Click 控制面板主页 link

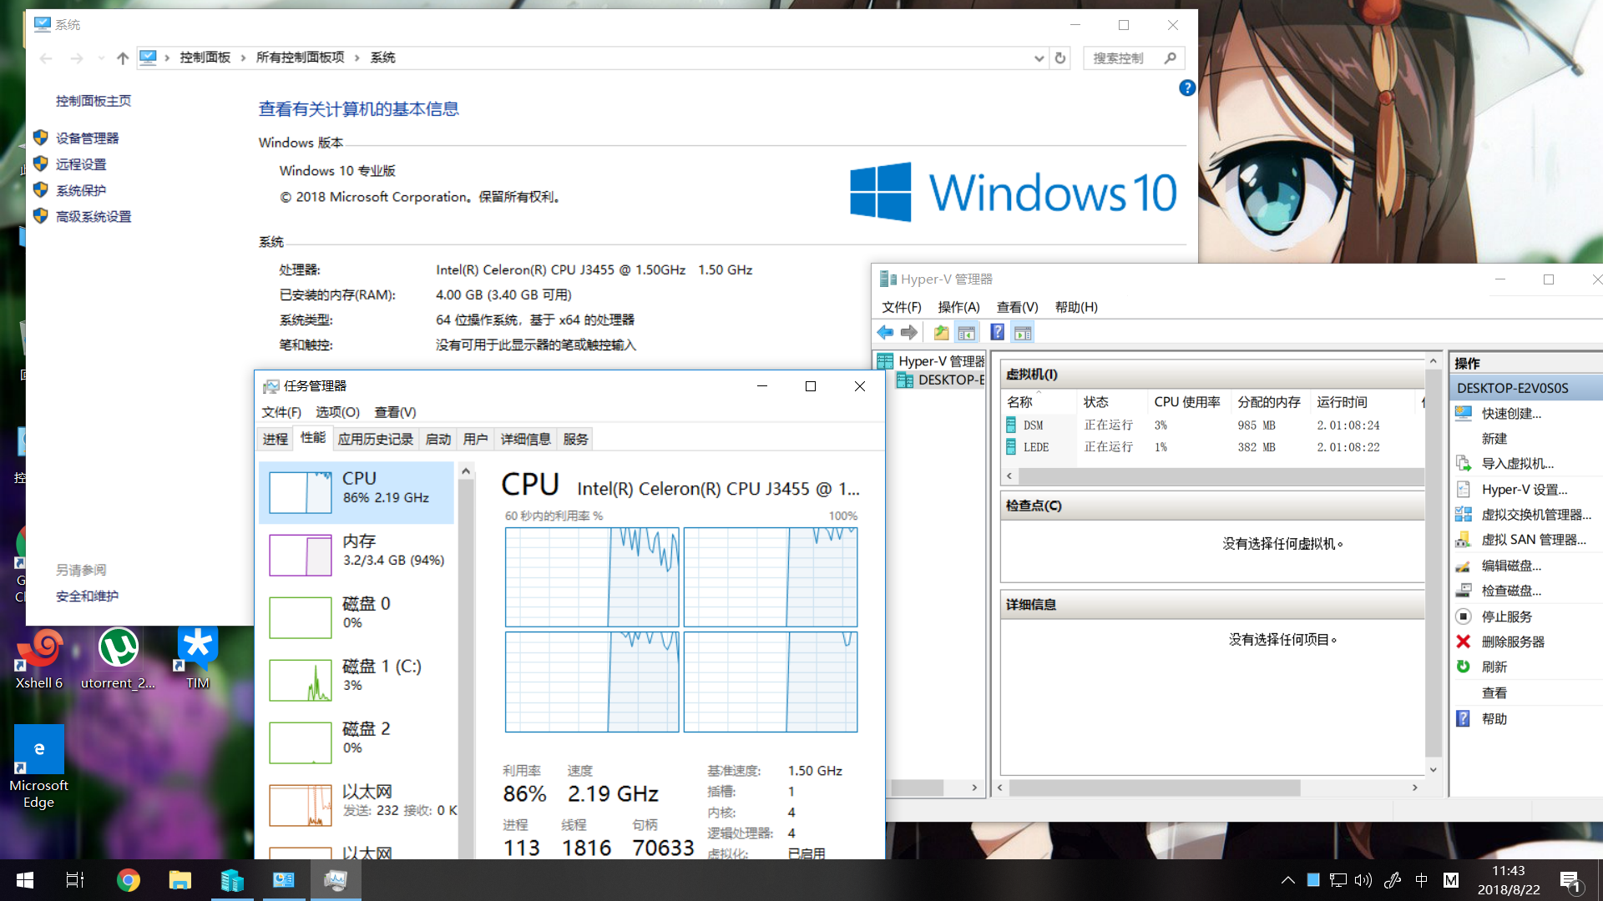coord(94,101)
